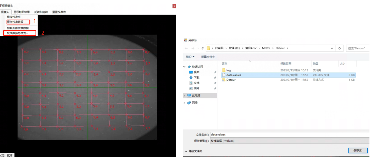Open the log folder icon
The height and width of the screenshot is (160, 385).
pyautogui.click(x=224, y=70)
